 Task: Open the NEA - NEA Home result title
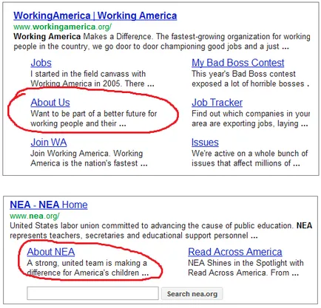pyautogui.click(x=49, y=205)
